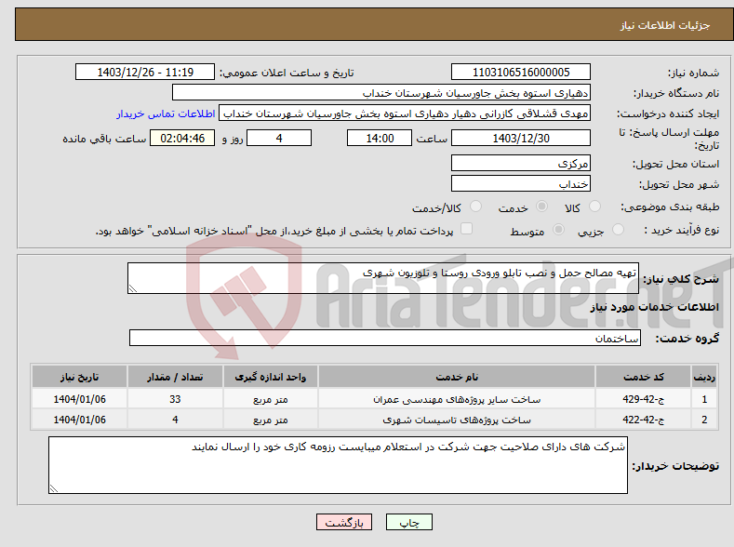Screen dimensions: 734x547
Task: Click the ساعت باقی مانده label
Action: pos(104,139)
